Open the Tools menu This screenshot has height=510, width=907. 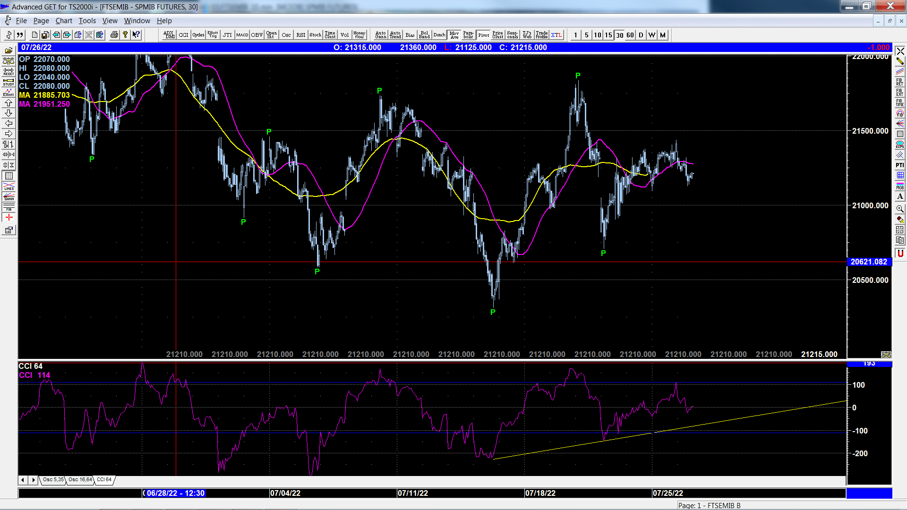point(87,21)
